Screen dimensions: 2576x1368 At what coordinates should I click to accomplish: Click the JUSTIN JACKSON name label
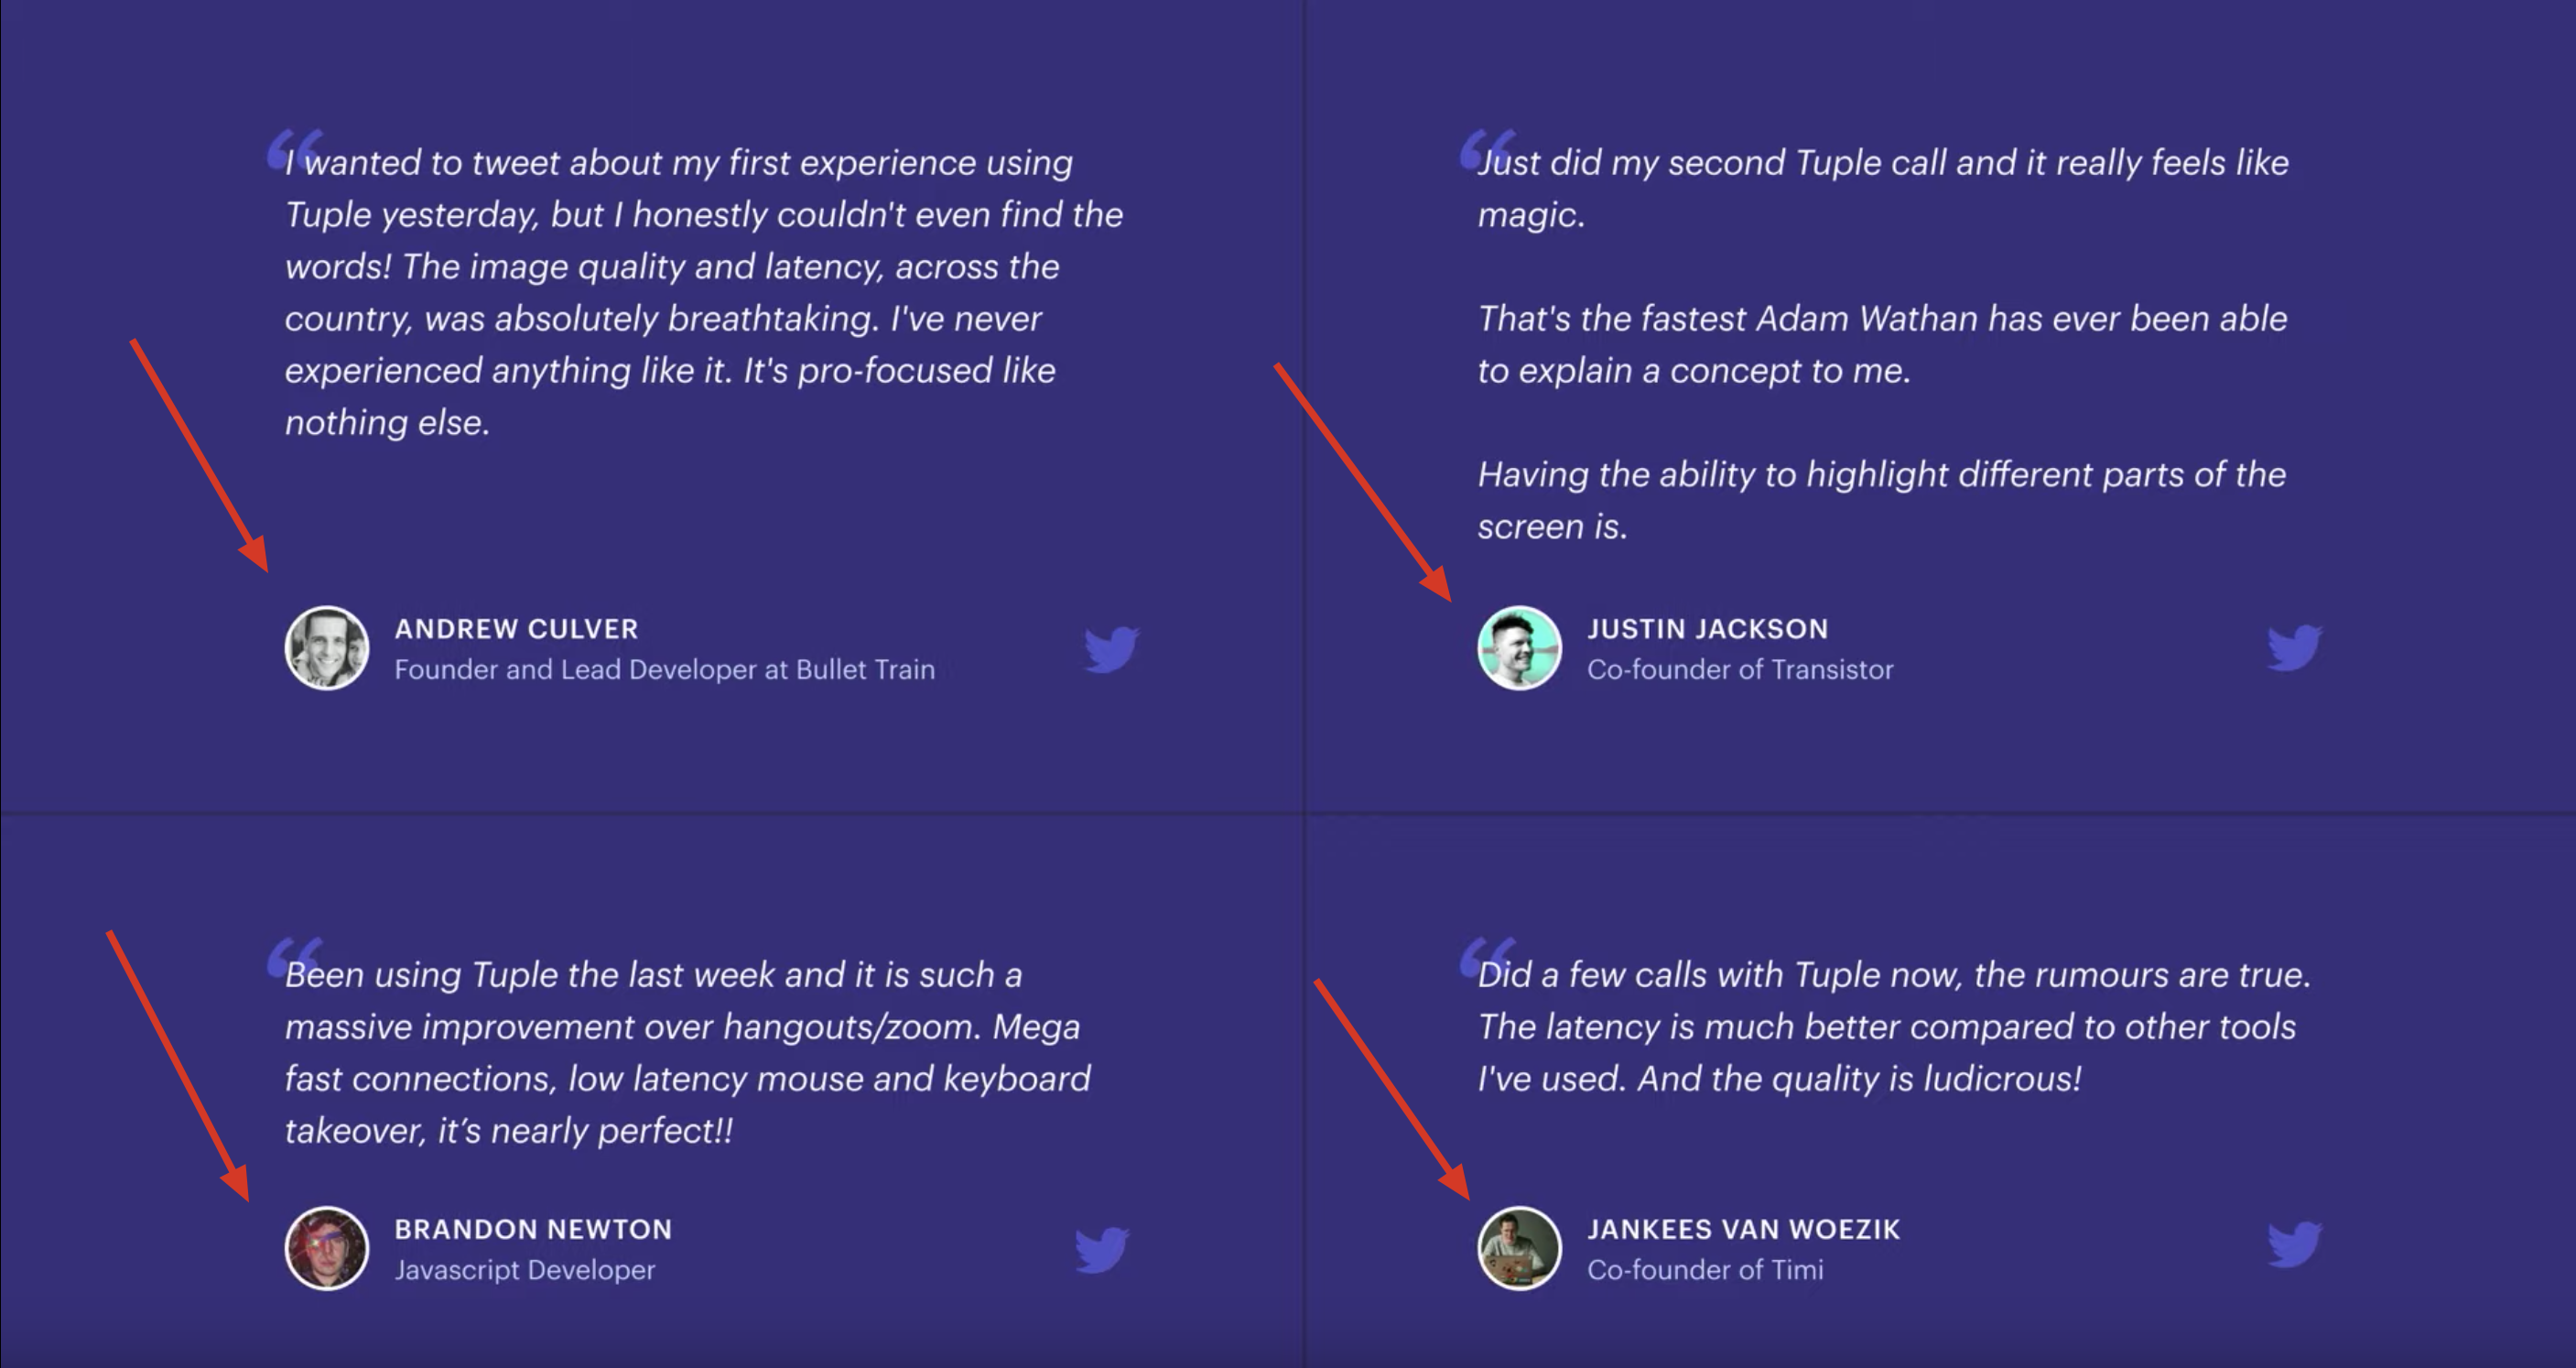tap(1707, 629)
